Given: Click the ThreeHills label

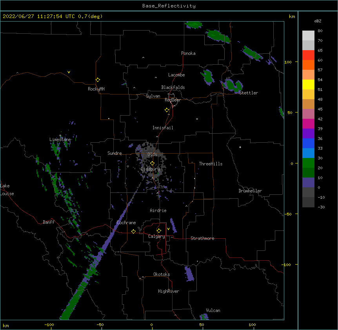Looking at the screenshot, I should pyautogui.click(x=211, y=164).
